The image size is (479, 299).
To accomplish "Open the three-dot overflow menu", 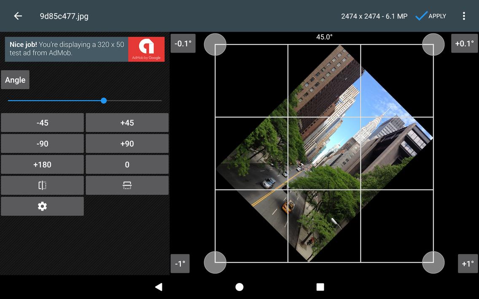I will [x=464, y=16].
